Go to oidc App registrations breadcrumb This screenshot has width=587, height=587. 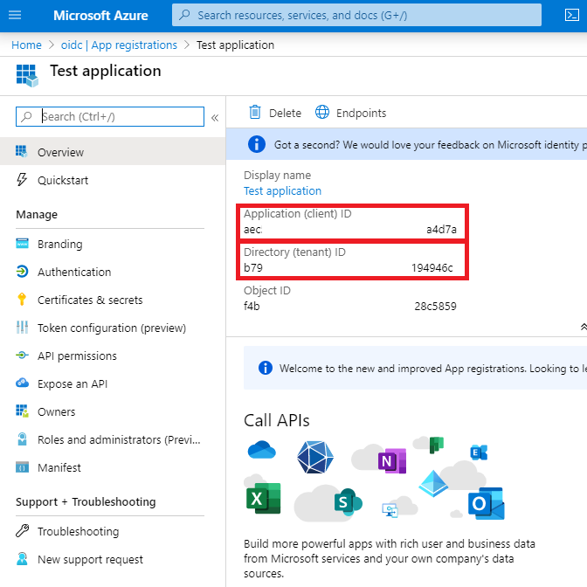point(118,45)
